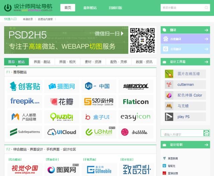The image size is (214, 176).
Task: Open the GUImobile logo tile
Action: click(x=99, y=170)
